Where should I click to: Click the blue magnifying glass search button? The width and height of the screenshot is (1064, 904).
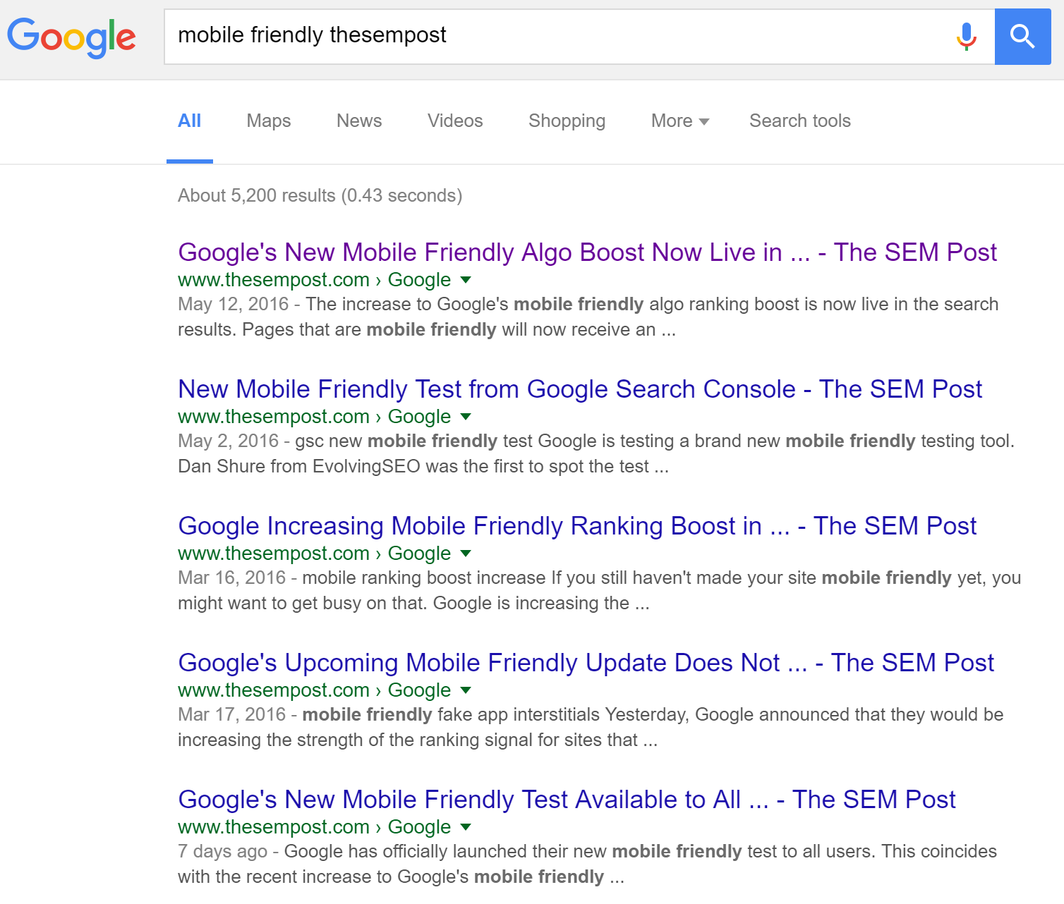(x=1022, y=37)
